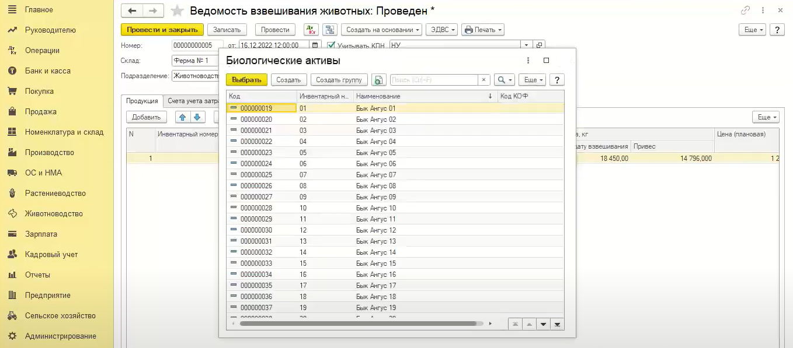Viewport: 793px width, 348px height.
Task: Expand the Создать на основании dropdown
Action: click(x=383, y=30)
